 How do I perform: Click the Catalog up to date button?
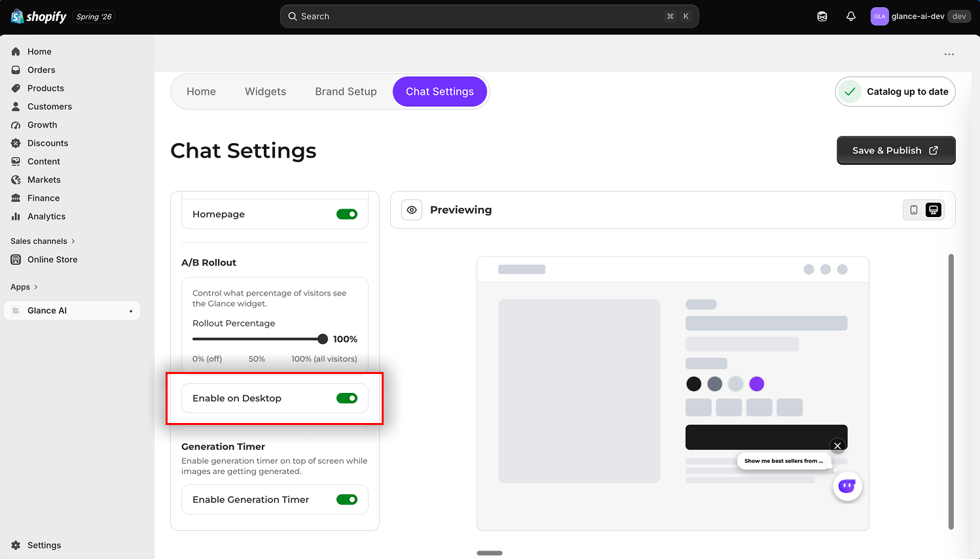tap(895, 92)
